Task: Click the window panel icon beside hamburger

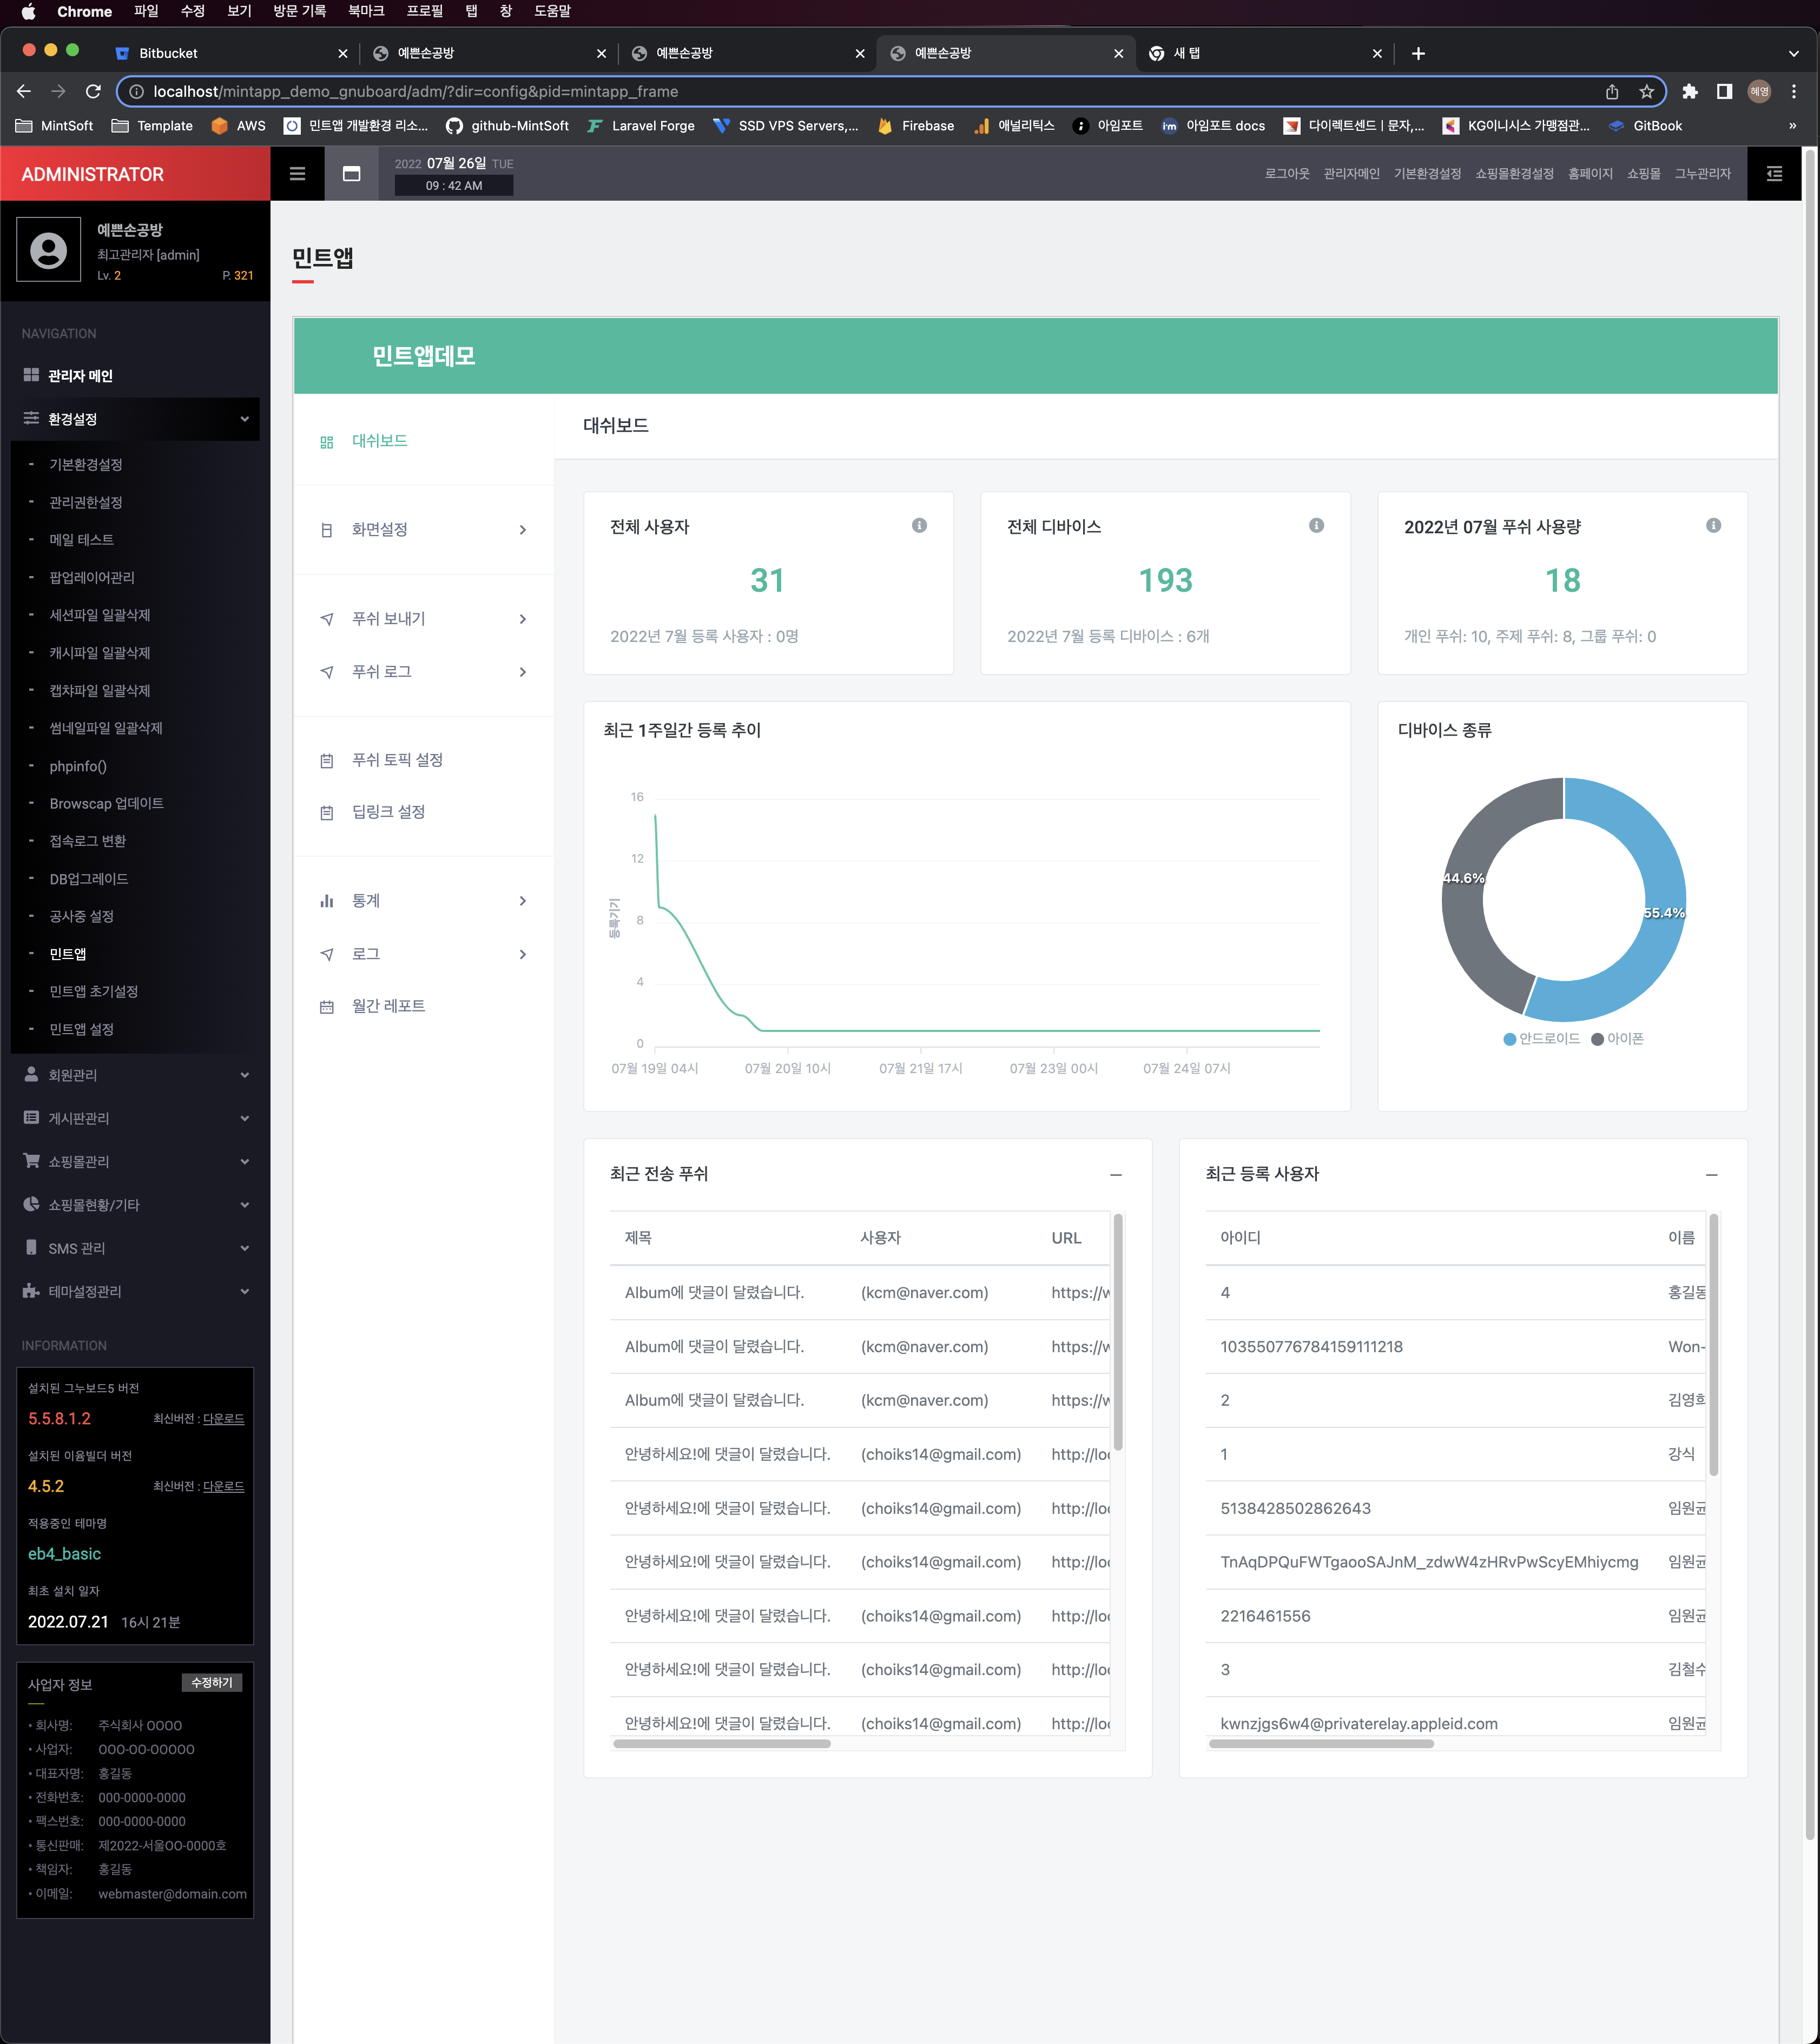Action: (x=351, y=174)
